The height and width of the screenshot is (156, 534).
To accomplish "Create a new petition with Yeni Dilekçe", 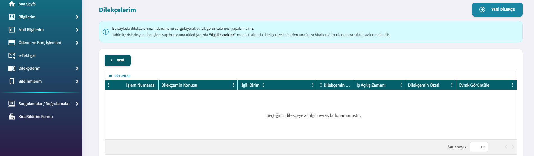I will coord(497,10).
